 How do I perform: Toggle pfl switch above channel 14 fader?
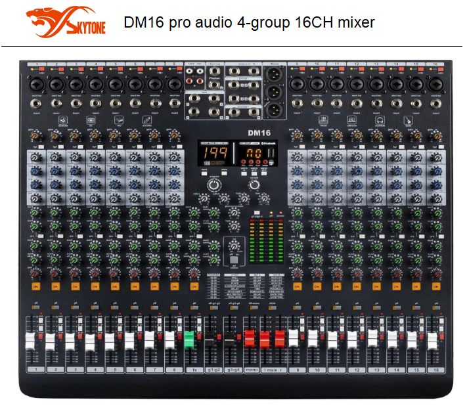click(x=397, y=307)
